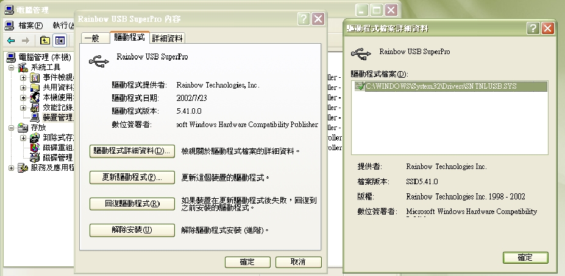Select the 系統工具 tree icon

pyautogui.click(x=23, y=67)
